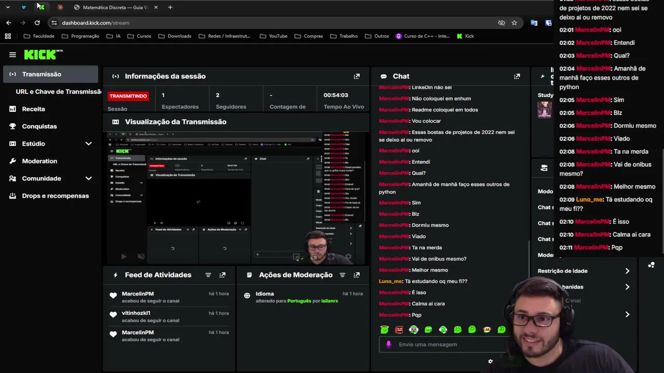
Task: Open the Redes / Infraestrutura bookmarks folder
Action: (224, 36)
